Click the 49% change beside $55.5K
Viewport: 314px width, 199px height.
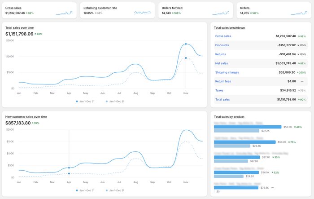click(298, 127)
